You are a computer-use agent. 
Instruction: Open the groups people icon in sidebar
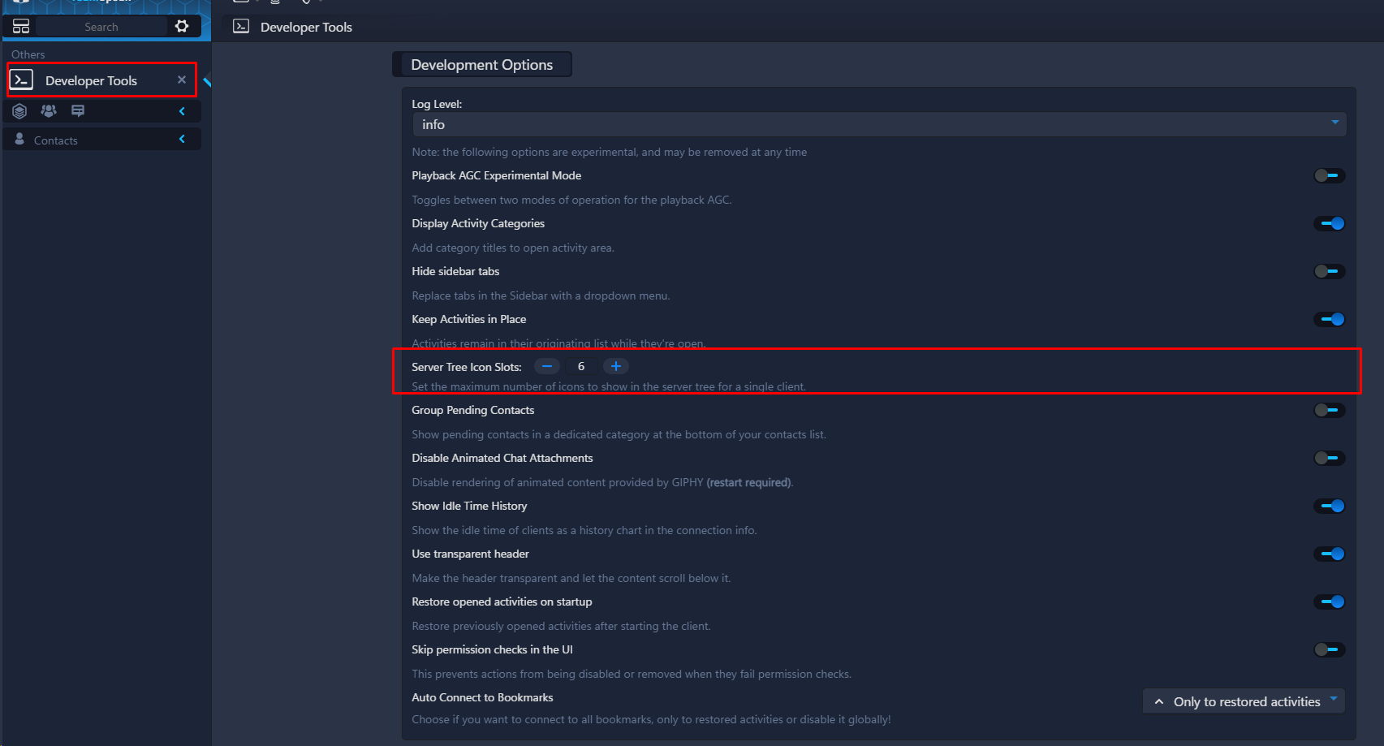(x=49, y=111)
